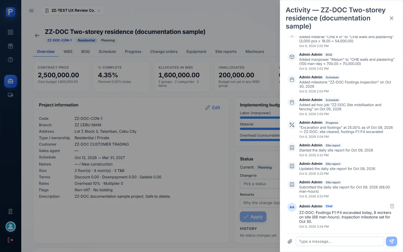Open the building company icon in sidebar
Viewport: 403px width, 252px height.
[x=10, y=211]
